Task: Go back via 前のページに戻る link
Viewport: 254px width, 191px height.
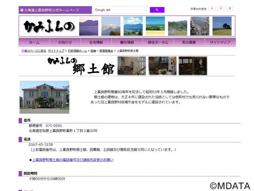Action: tap(35, 51)
